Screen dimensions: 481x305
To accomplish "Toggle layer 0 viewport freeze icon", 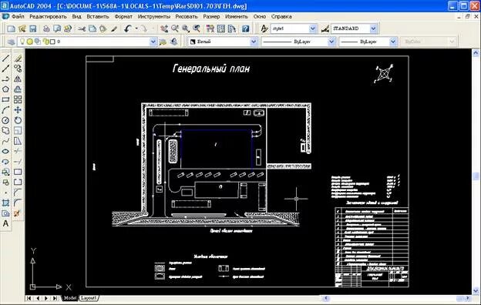I will pyautogui.click(x=38, y=42).
